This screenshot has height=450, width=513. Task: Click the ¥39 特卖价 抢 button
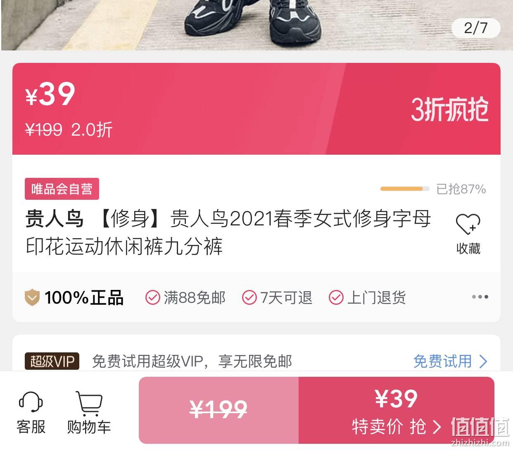[396, 410]
